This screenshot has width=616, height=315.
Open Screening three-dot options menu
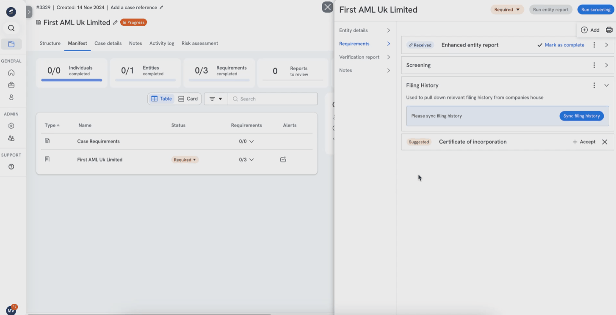tap(594, 65)
